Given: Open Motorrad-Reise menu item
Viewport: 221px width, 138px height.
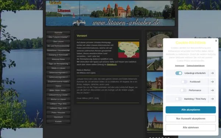Looking at the screenshot, I should click(x=58, y=59).
